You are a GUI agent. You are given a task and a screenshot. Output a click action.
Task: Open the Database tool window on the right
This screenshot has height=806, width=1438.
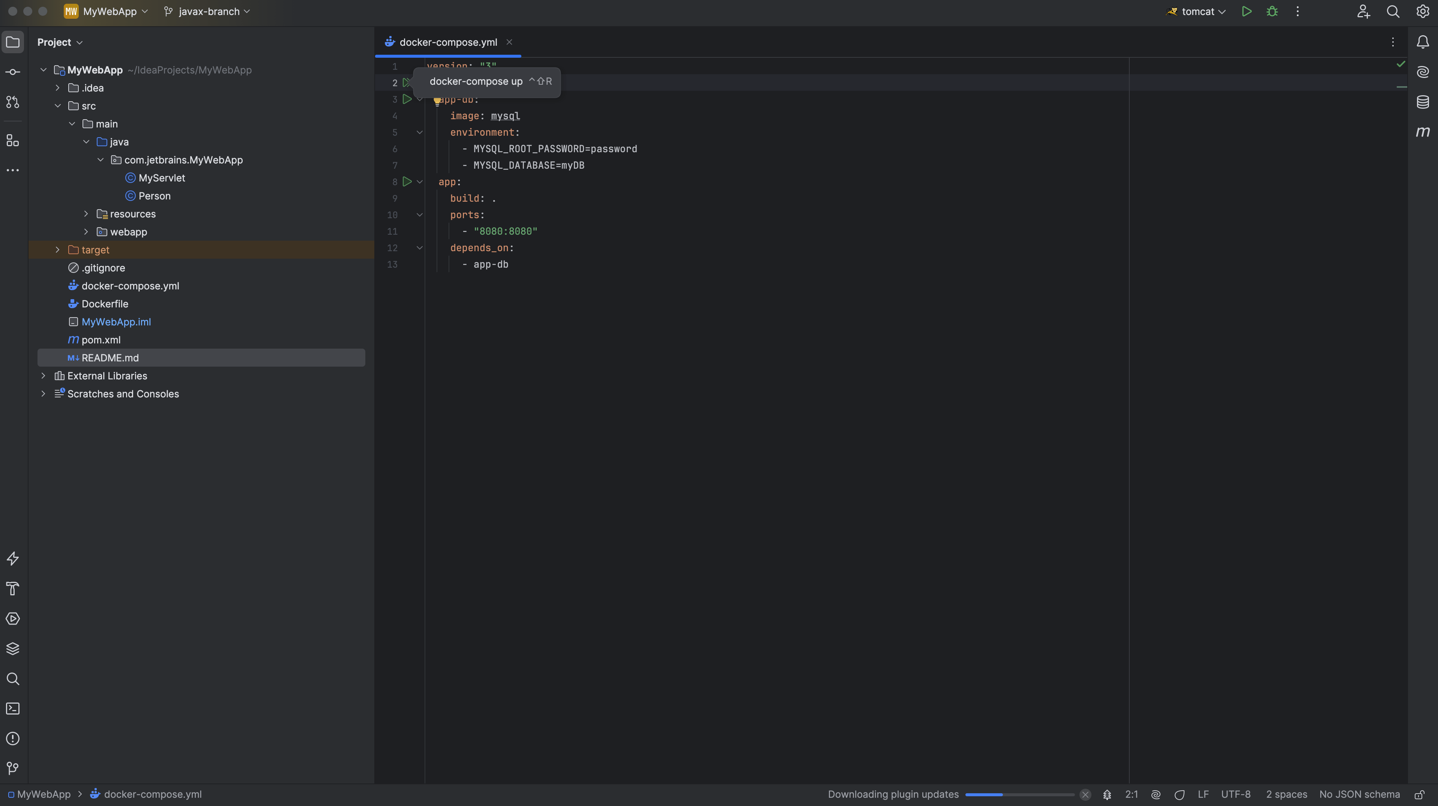point(1422,102)
